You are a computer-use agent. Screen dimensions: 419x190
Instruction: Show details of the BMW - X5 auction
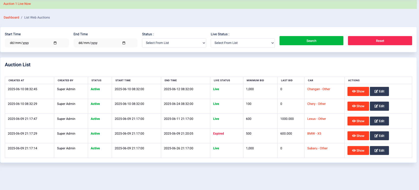click(x=358, y=136)
